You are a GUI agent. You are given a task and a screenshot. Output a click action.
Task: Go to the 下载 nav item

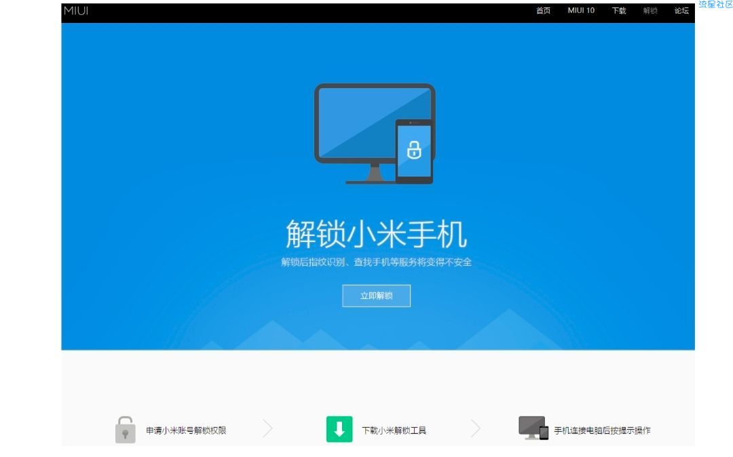[x=619, y=11]
